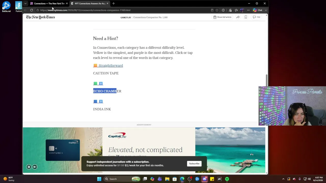Open Discord on the taskbar

click(x=205, y=179)
